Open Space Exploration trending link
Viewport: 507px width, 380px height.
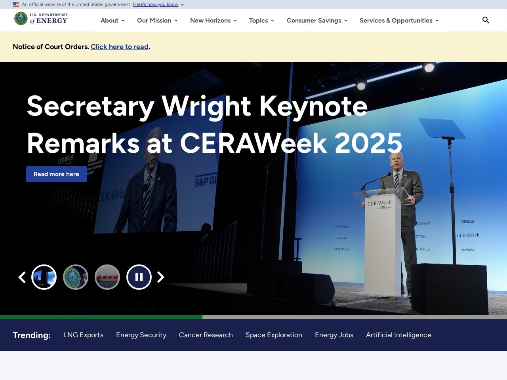(274, 335)
